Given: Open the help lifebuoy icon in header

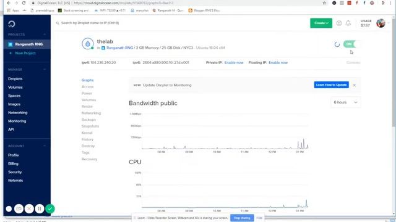Looking at the screenshot, I should coord(339,23).
